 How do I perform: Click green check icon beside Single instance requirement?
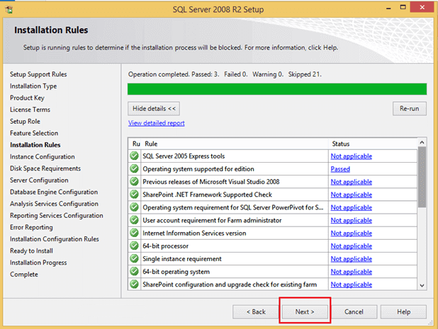click(x=134, y=259)
